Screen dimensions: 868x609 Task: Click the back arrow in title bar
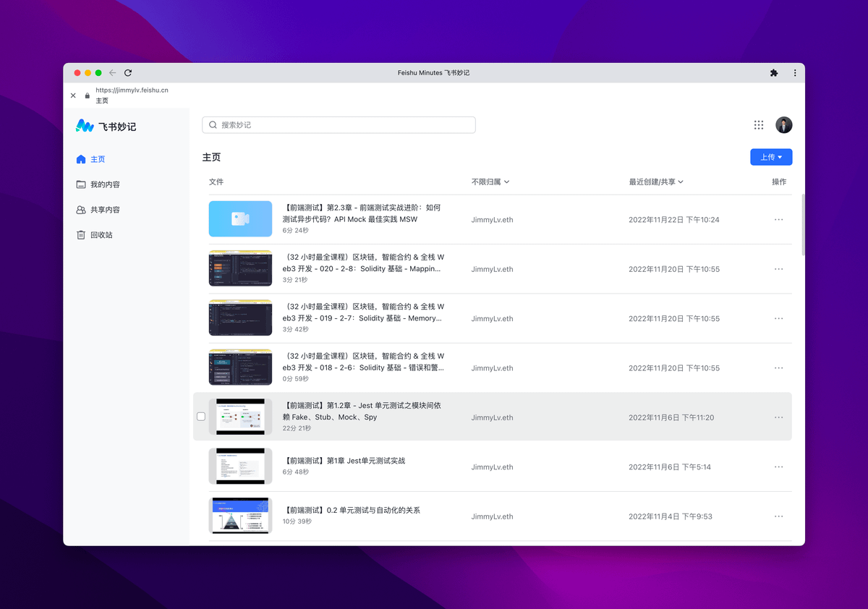point(112,73)
